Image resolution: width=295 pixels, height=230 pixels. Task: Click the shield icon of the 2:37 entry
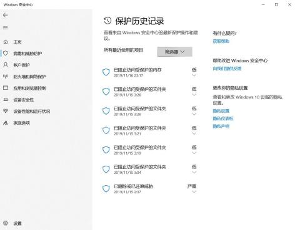[x=106, y=189]
